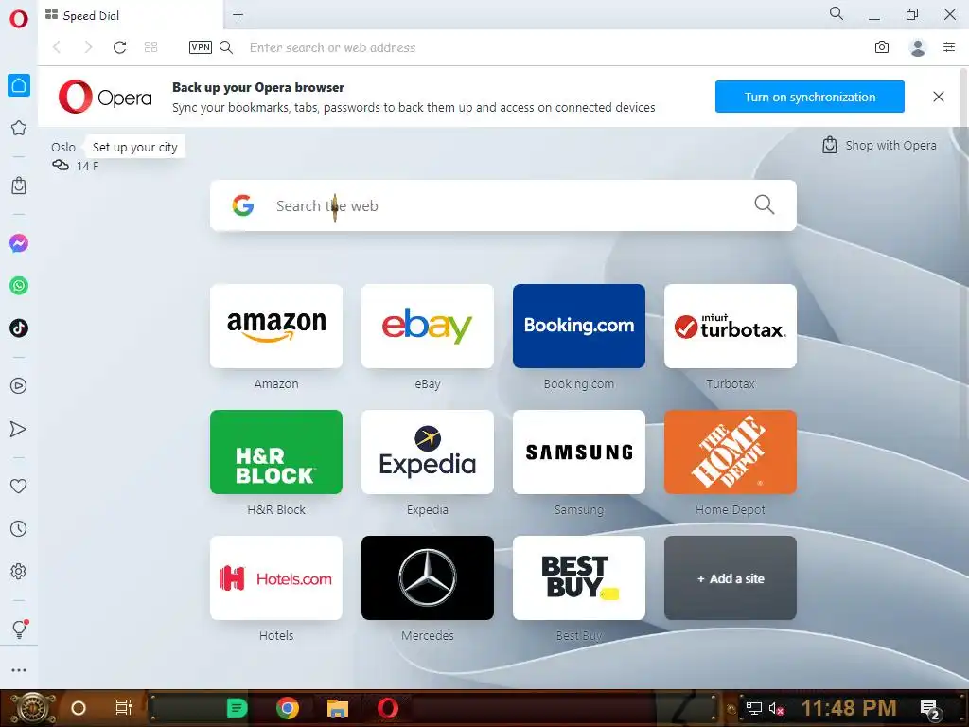
Task: Click the reload page button
Action: pyautogui.click(x=120, y=47)
